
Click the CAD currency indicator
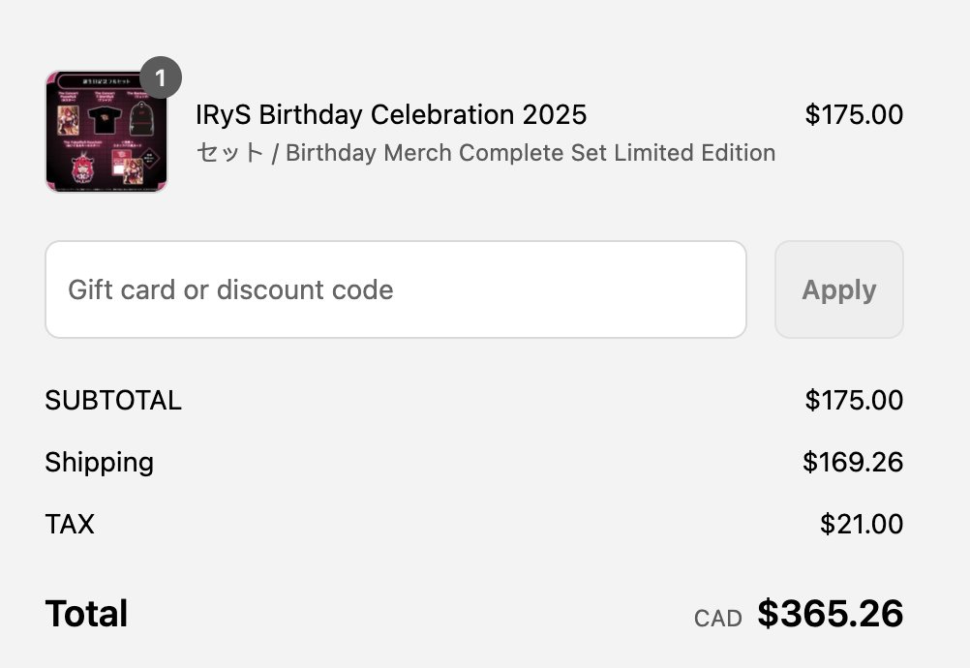[x=717, y=619]
